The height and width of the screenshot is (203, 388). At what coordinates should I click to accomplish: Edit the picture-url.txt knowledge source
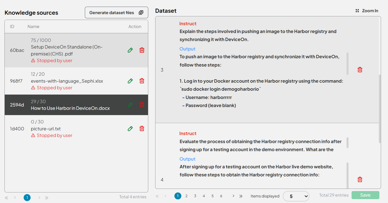pos(130,129)
